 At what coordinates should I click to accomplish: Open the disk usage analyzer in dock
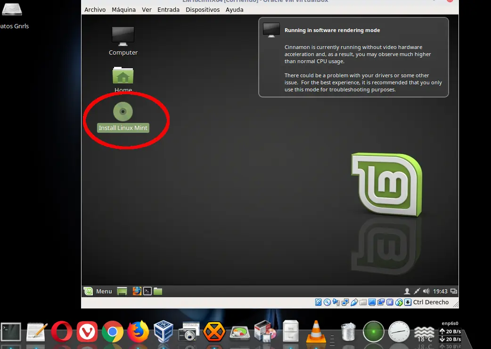pos(240,333)
